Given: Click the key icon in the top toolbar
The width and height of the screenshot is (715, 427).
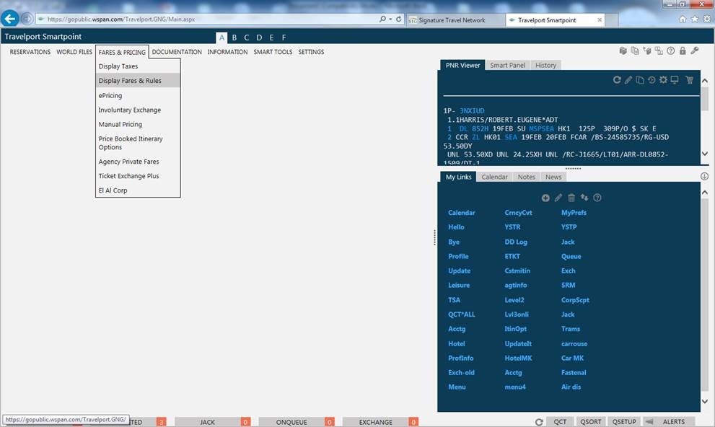Looking at the screenshot, I should (695, 50).
